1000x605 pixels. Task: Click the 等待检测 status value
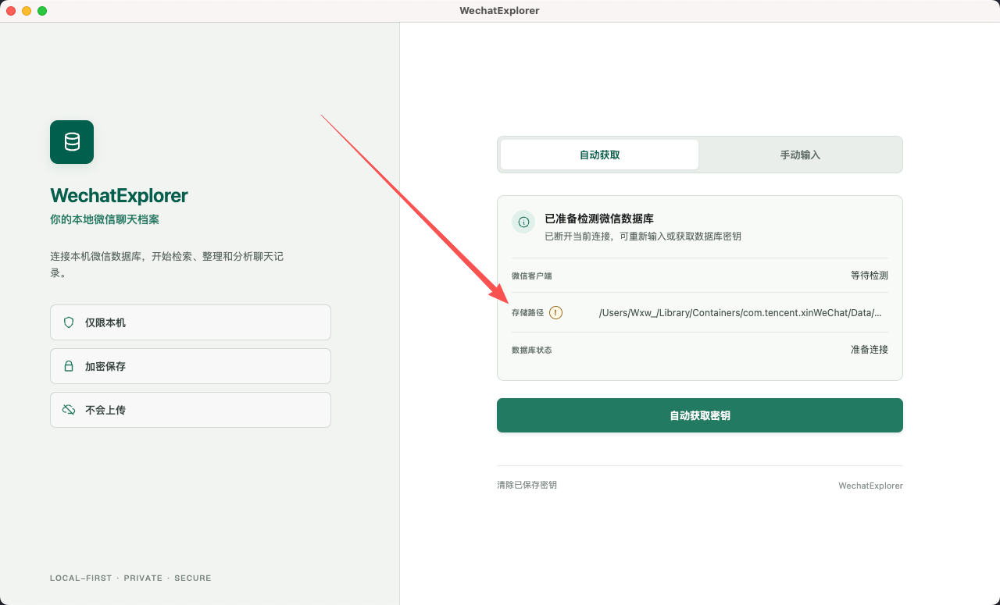click(870, 276)
